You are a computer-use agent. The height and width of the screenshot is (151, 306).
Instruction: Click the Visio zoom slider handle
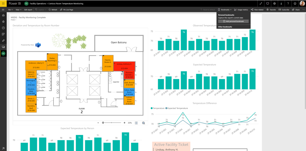click(103, 123)
